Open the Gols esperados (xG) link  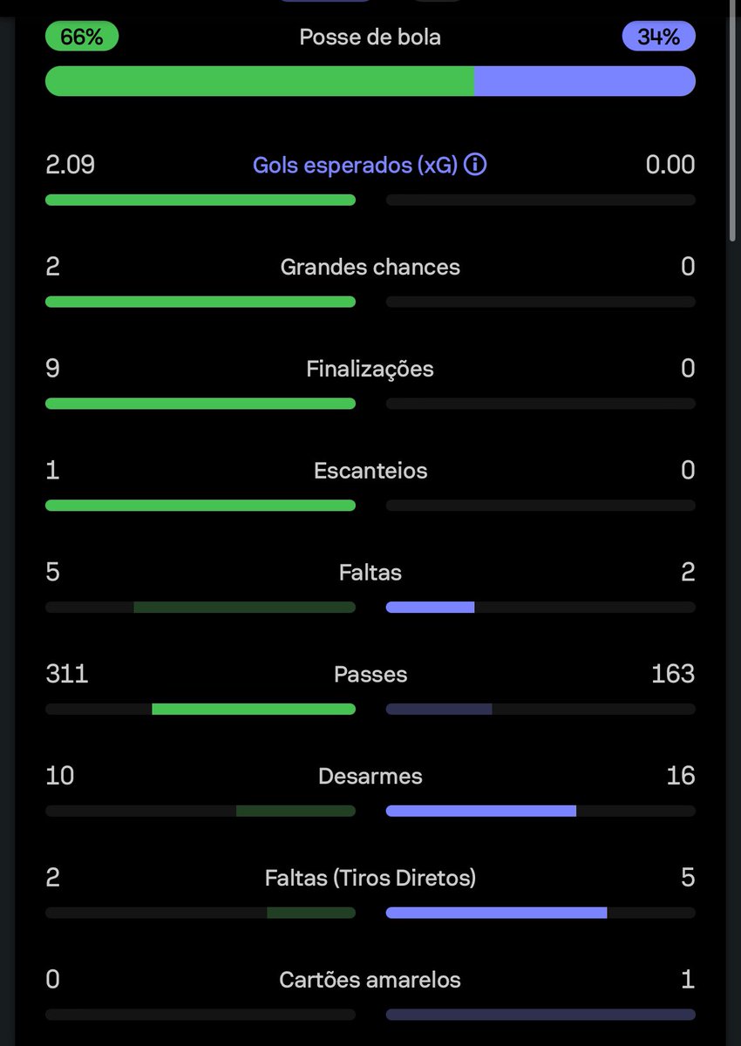coord(355,165)
